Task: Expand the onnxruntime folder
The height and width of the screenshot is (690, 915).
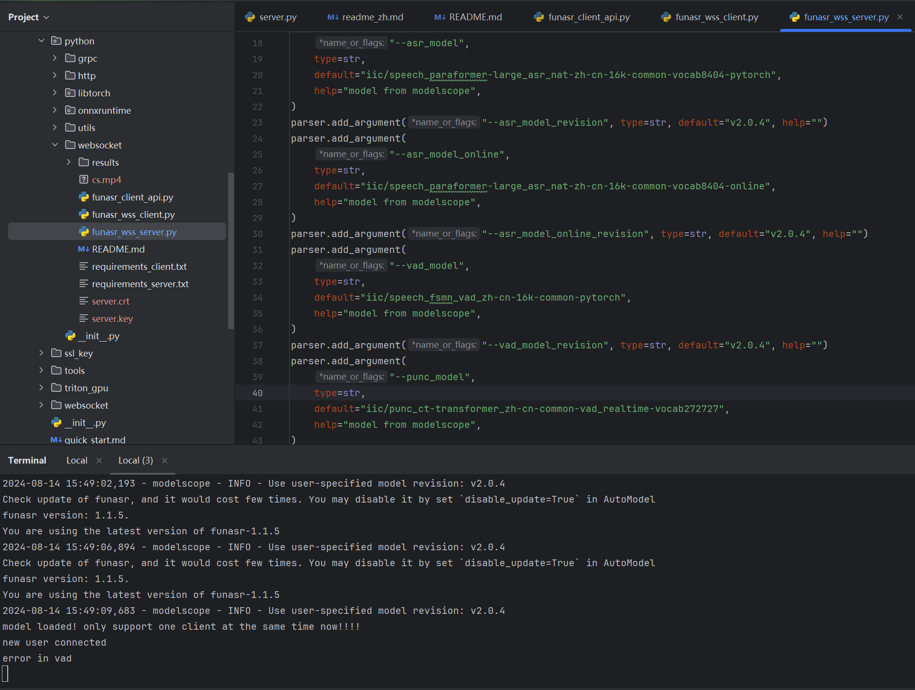Action: pos(55,110)
